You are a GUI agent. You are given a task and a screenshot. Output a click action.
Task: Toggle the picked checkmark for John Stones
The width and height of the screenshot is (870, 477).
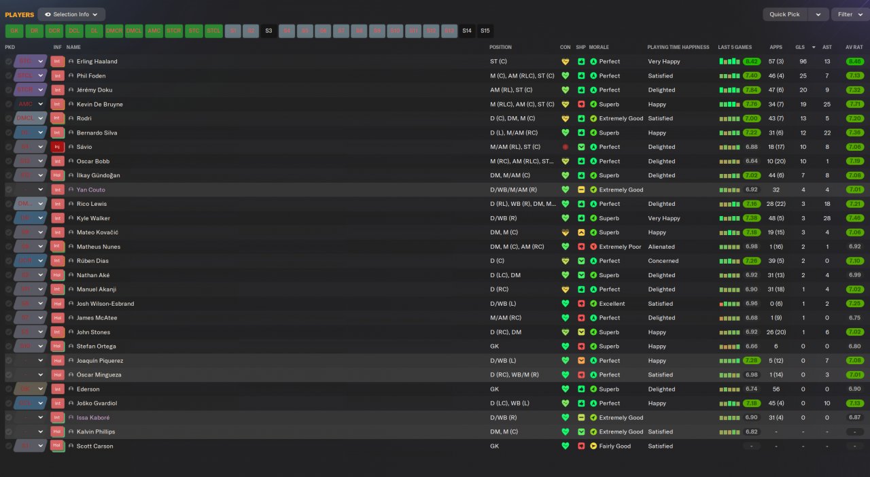[x=9, y=332]
